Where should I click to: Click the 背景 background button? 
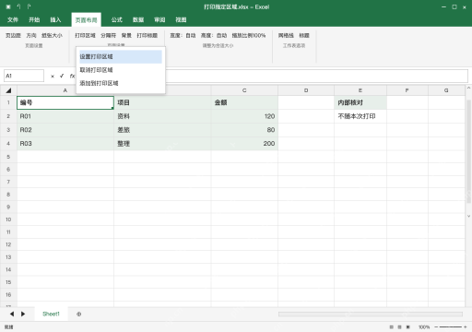tap(126, 36)
